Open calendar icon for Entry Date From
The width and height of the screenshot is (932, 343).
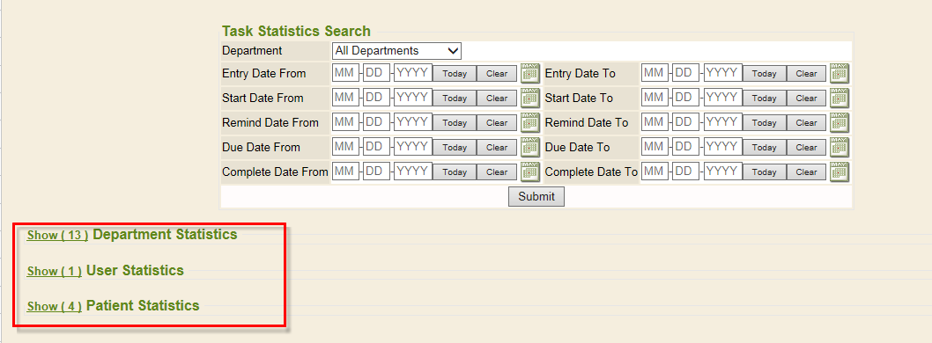pos(530,73)
